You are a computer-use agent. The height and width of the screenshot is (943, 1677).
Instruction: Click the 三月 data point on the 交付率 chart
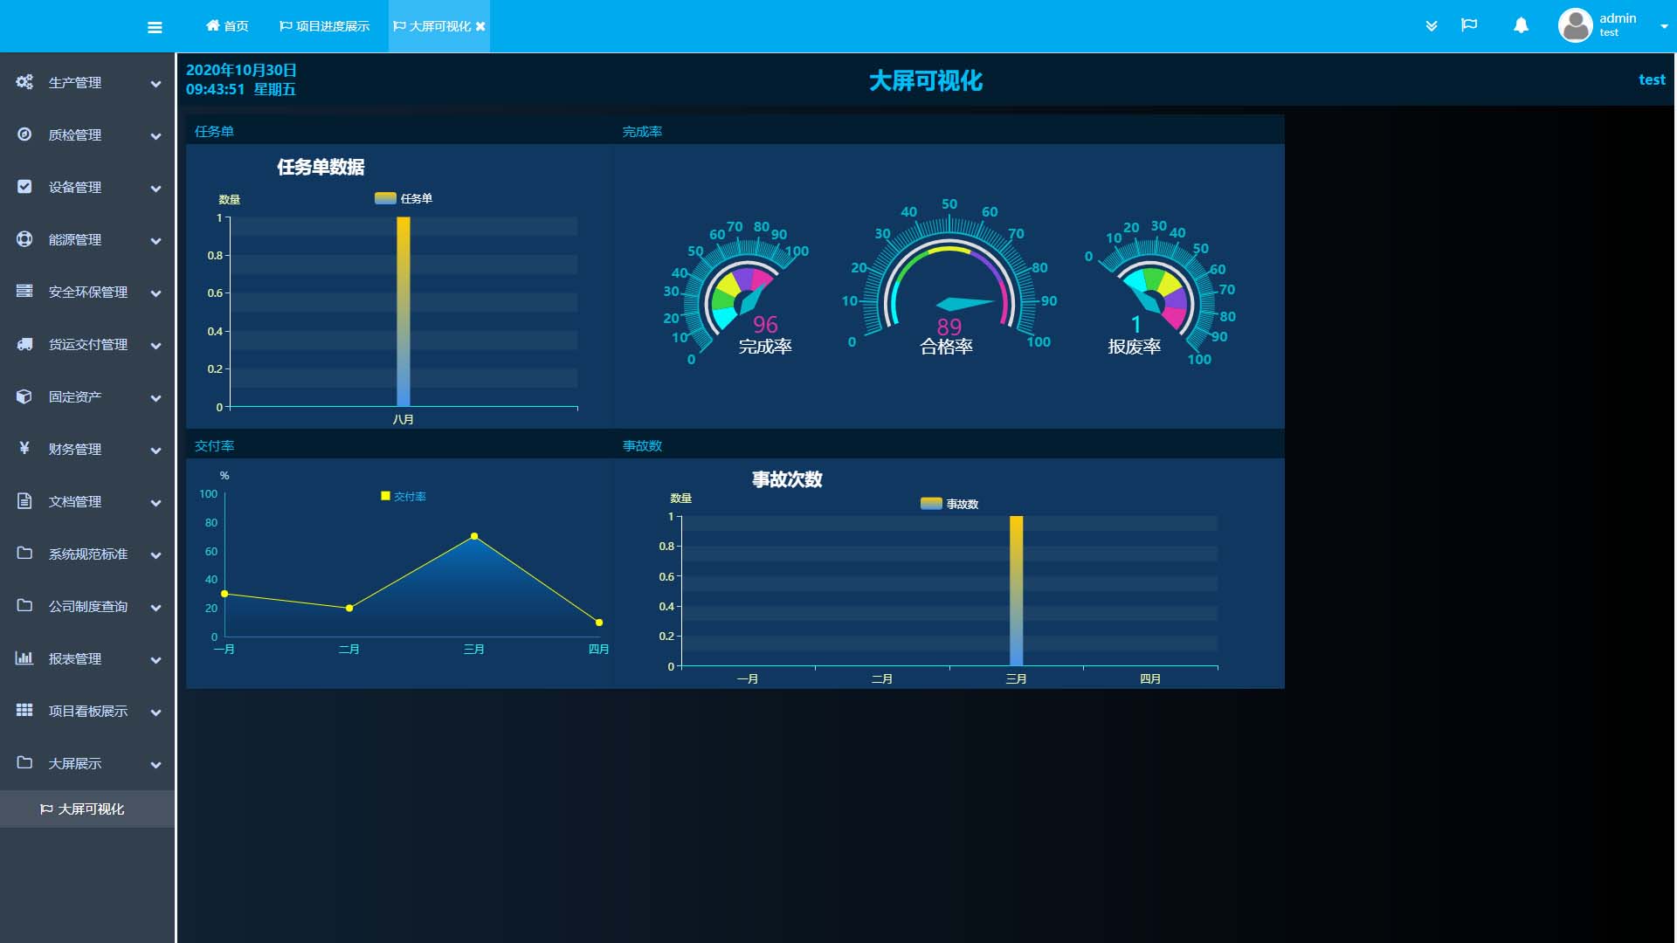pyautogui.click(x=474, y=536)
